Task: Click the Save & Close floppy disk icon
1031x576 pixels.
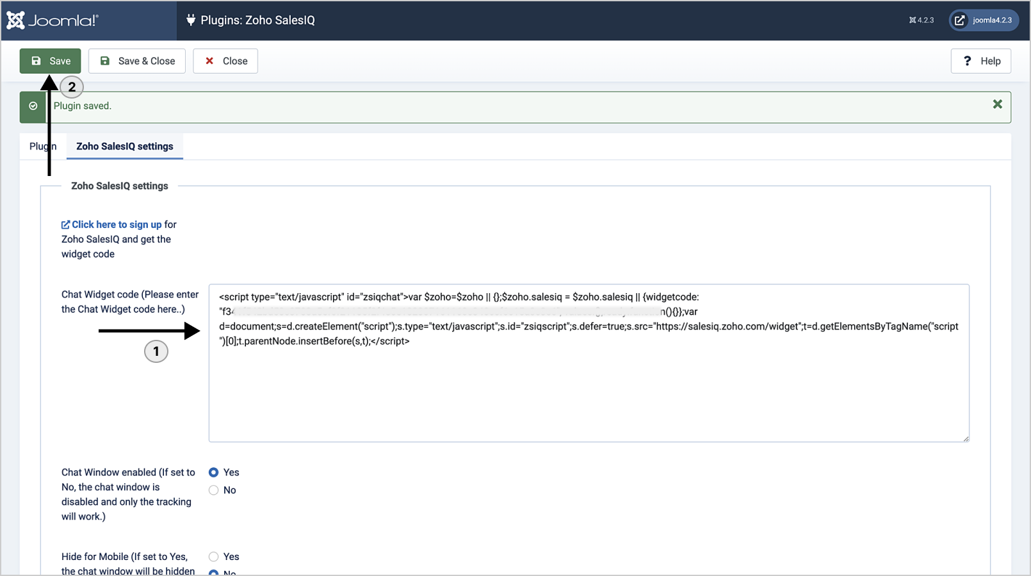Action: [x=105, y=61]
